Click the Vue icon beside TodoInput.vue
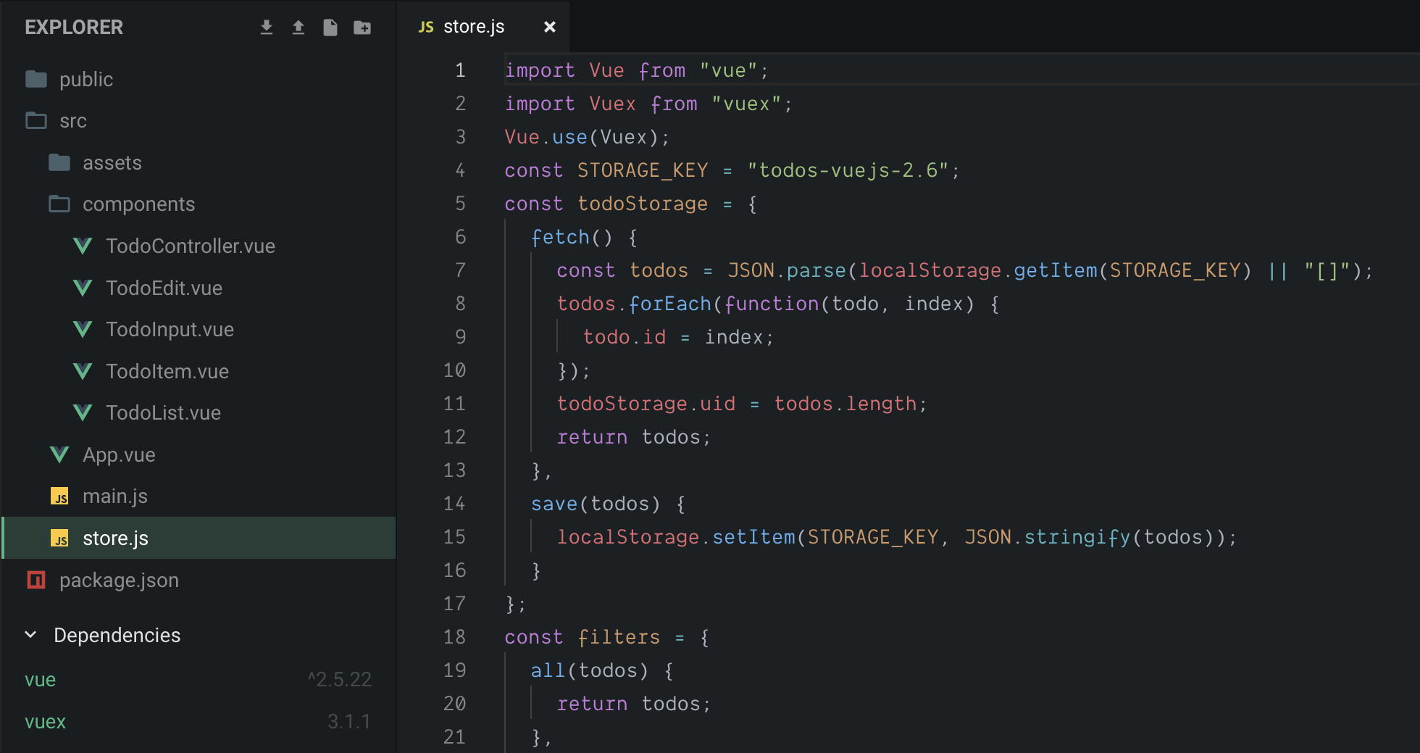Viewport: 1420px width, 753px height. coord(83,330)
